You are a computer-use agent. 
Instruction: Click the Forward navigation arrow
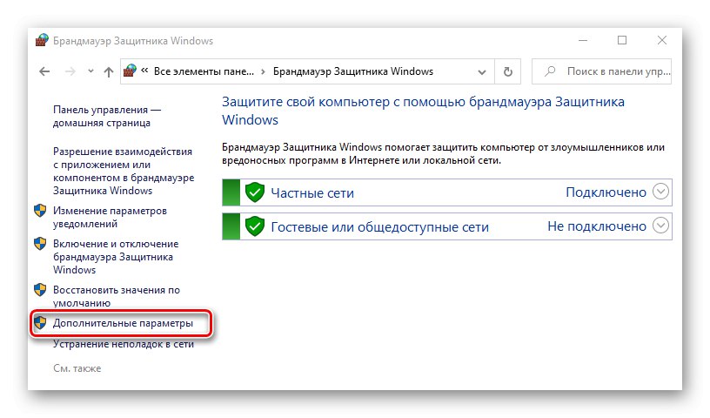pyautogui.click(x=70, y=71)
